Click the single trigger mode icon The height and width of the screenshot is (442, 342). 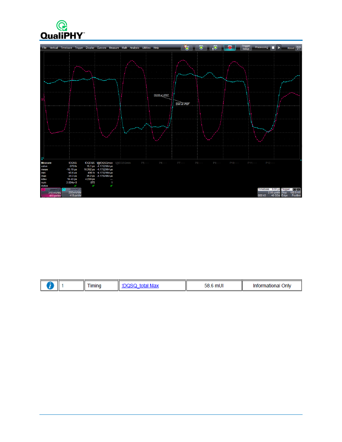point(215,48)
